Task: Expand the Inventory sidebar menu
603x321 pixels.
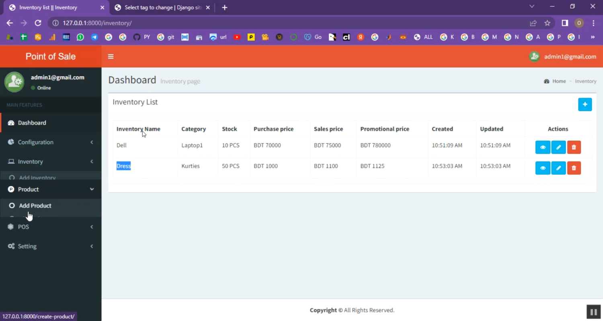Action: click(51, 162)
